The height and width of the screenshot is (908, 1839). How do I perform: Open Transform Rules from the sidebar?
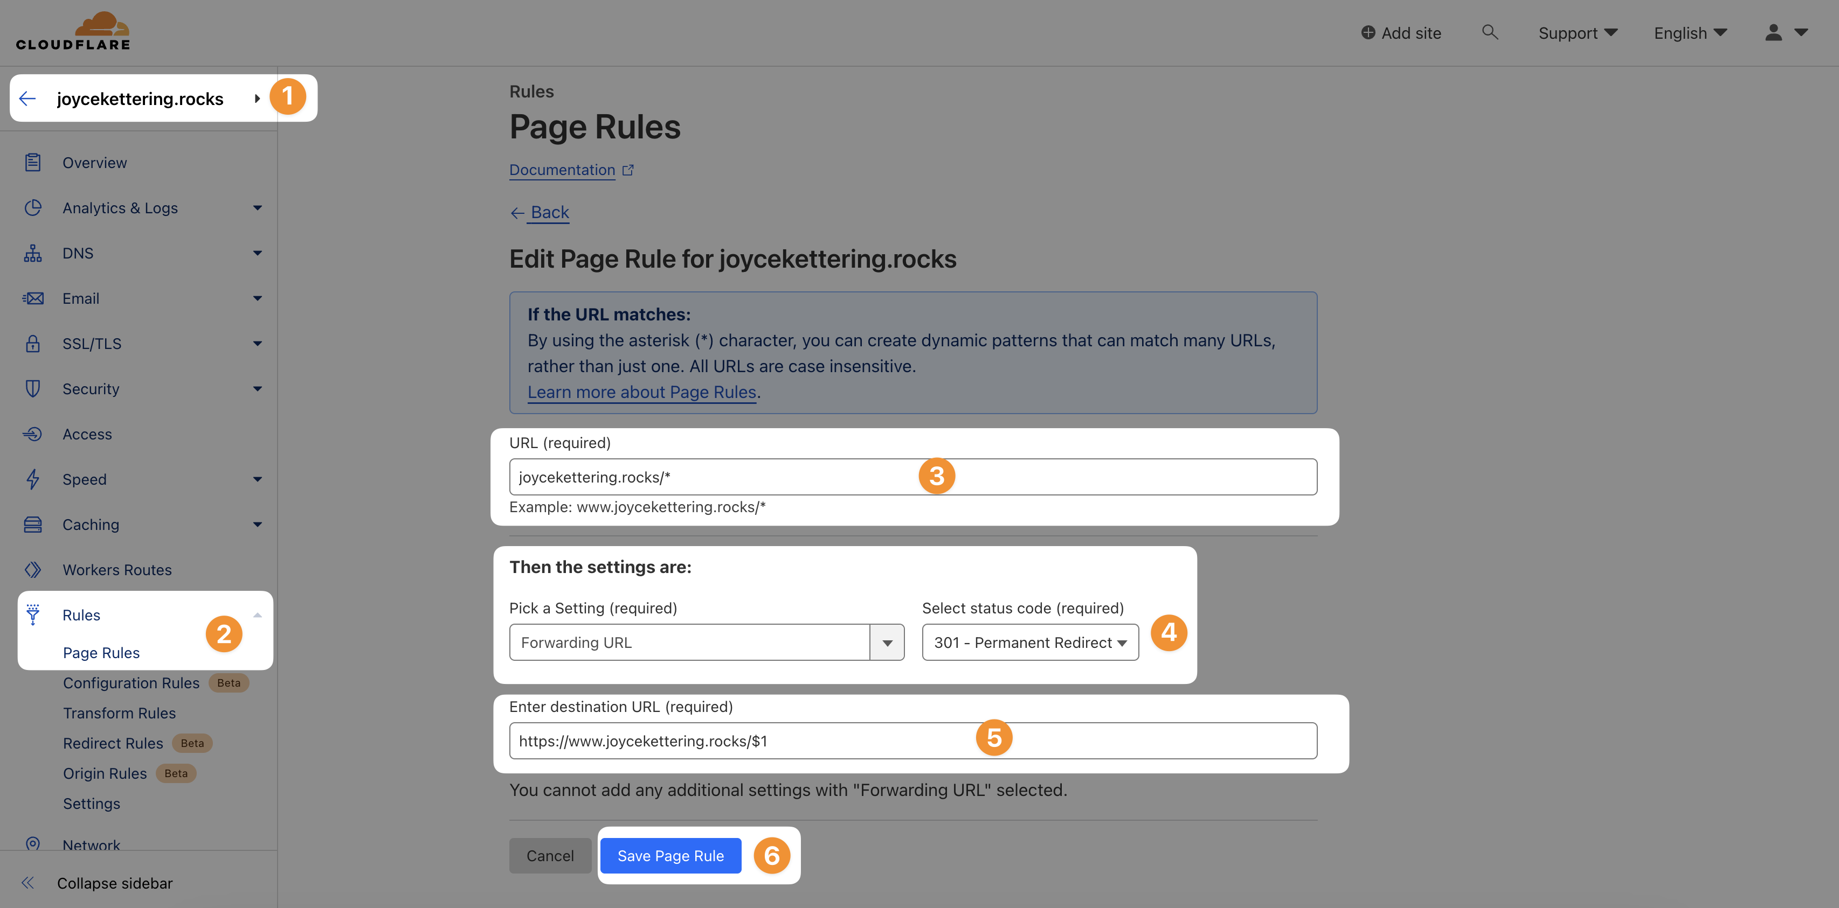click(x=119, y=713)
